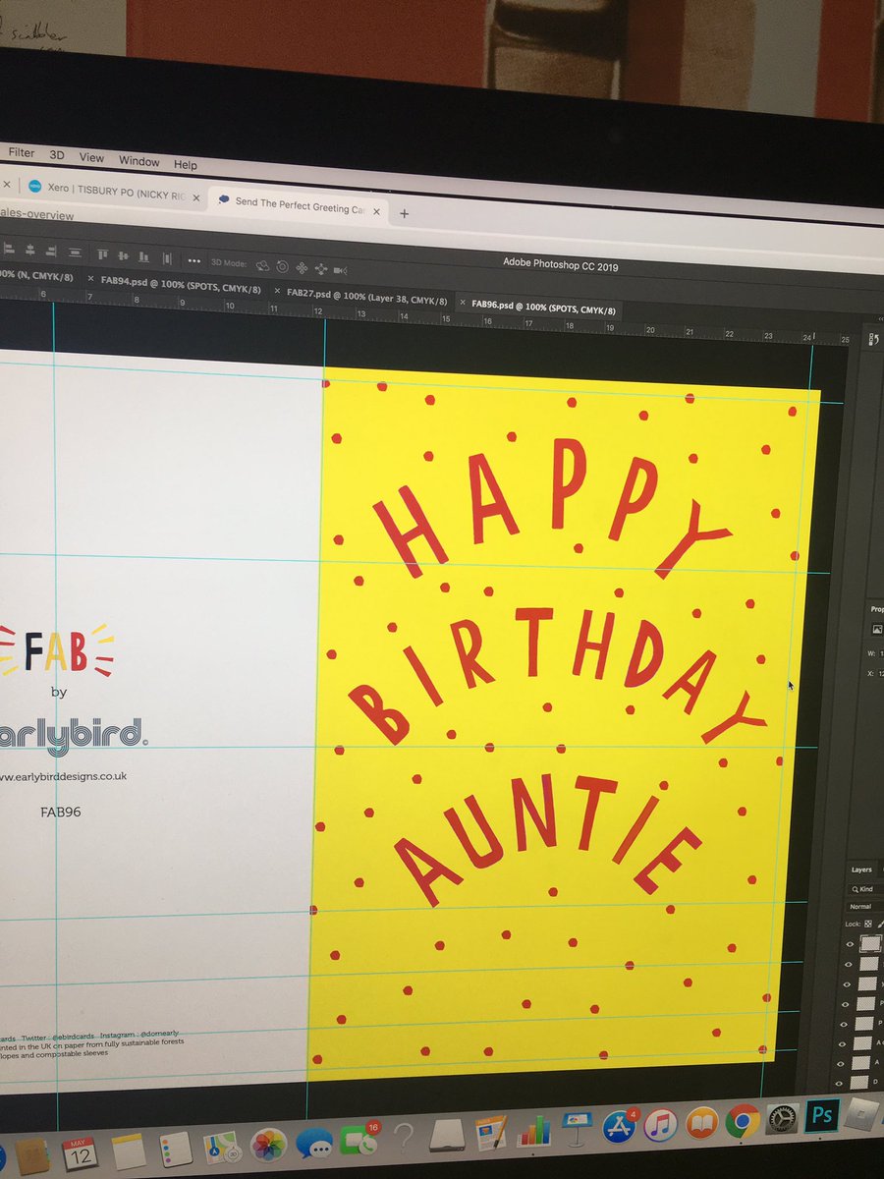
Task: Open System Preferences from the Dock
Action: point(782,1120)
